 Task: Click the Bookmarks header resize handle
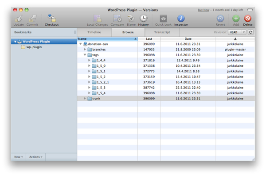click(75, 32)
